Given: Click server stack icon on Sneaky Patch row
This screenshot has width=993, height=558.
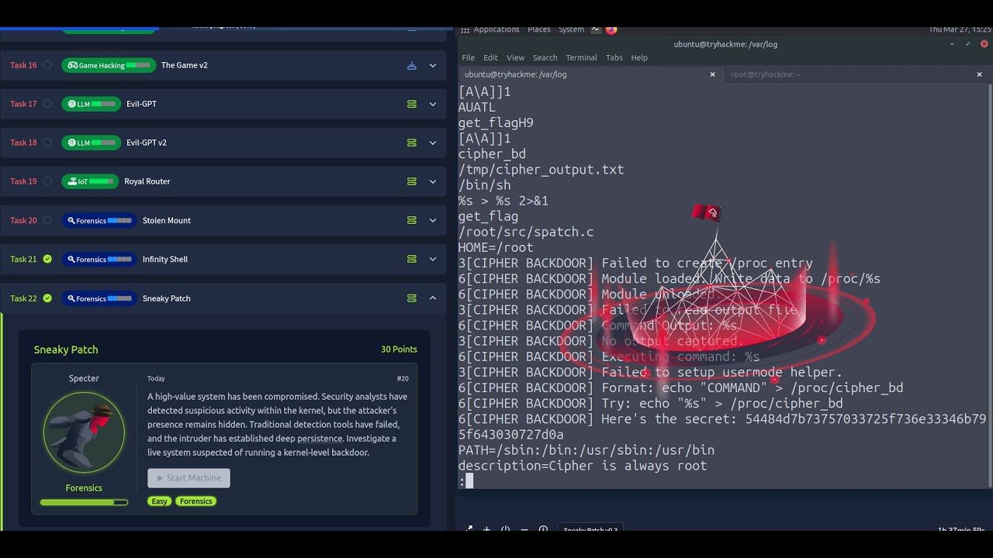Looking at the screenshot, I should [412, 298].
